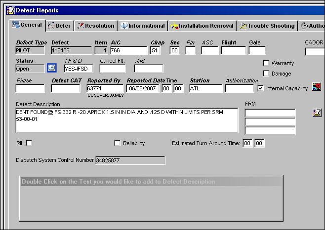Click the notepad icon next to FRM fields
This screenshot has height=230, width=325.
(317, 113)
